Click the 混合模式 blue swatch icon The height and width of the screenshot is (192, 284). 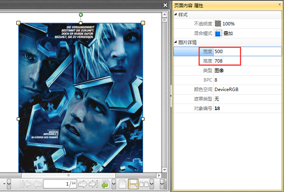point(218,33)
